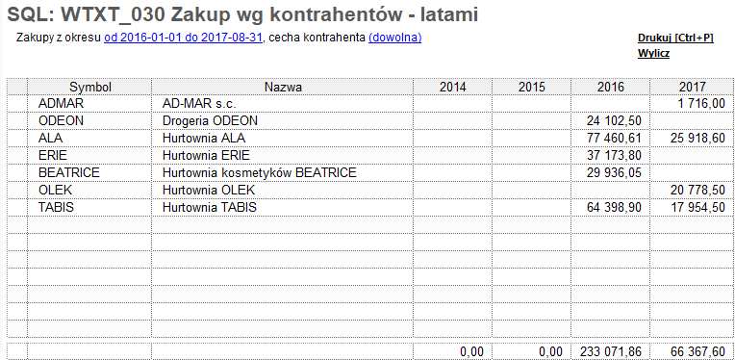Click ALA's 2016 value 77 460,61
The width and height of the screenshot is (735, 360).
611,139
